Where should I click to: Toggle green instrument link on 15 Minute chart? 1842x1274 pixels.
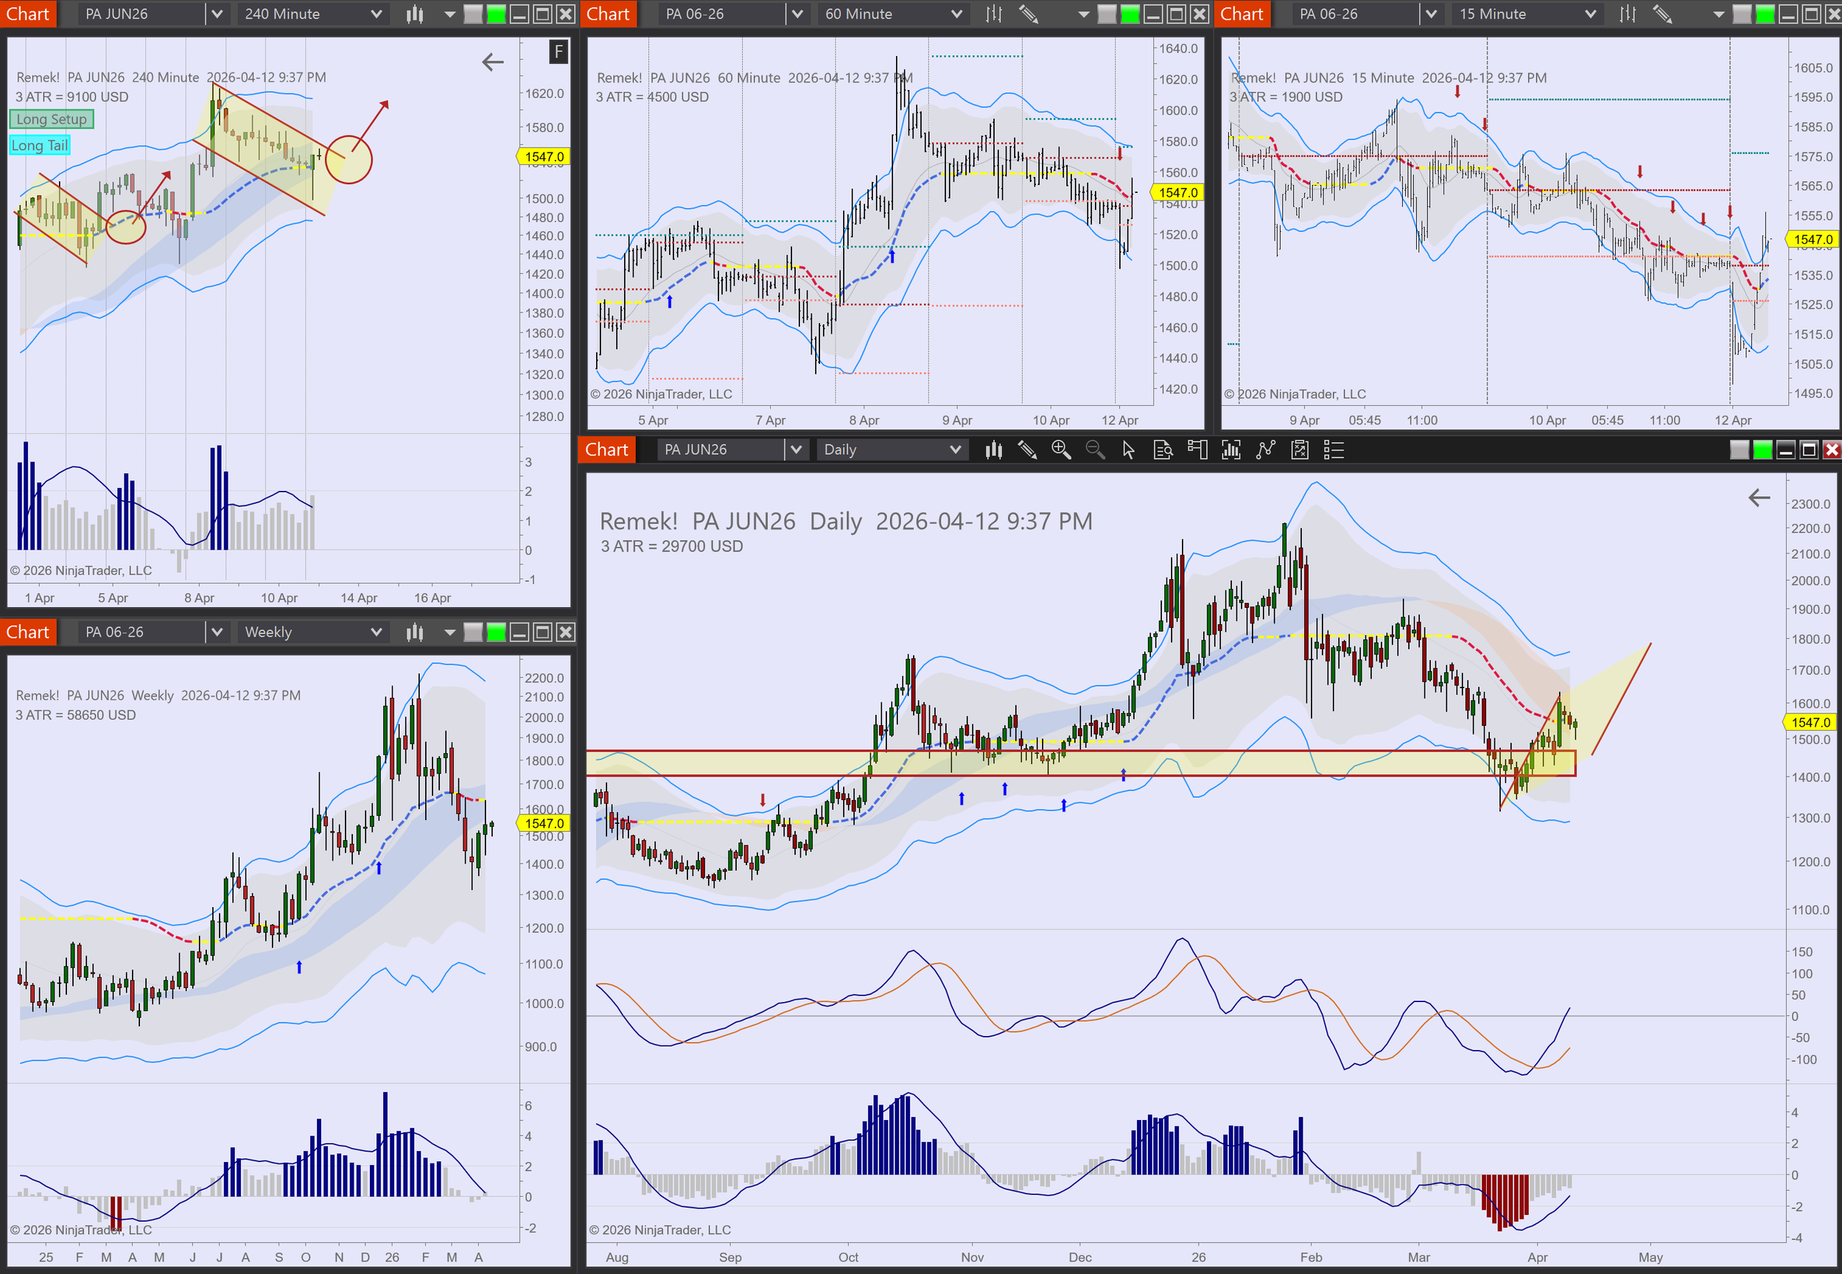click(1765, 15)
